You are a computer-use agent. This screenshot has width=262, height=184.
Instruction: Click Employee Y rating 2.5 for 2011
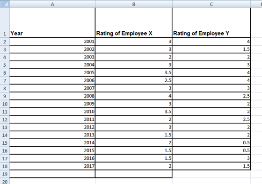(211, 119)
